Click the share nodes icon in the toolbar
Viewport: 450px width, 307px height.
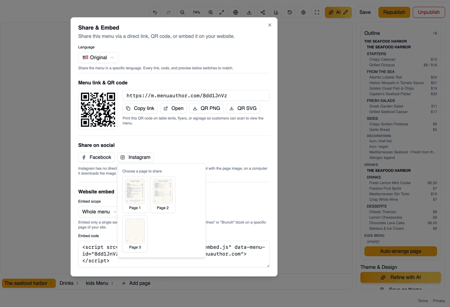[263, 12]
